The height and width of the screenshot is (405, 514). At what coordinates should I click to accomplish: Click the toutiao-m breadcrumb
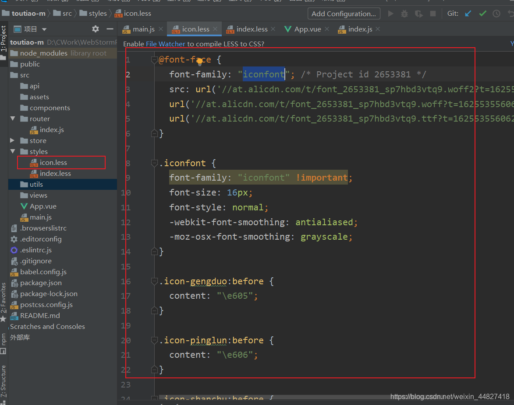click(x=24, y=14)
